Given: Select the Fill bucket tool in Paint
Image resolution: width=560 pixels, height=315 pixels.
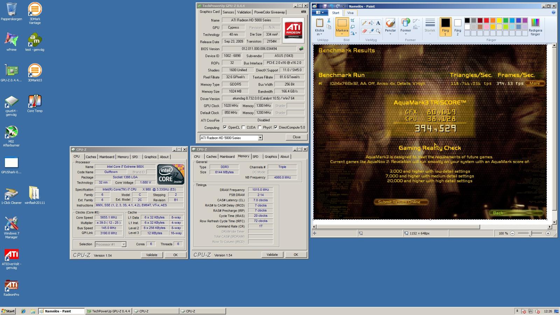Looking at the screenshot, I should click(371, 23).
